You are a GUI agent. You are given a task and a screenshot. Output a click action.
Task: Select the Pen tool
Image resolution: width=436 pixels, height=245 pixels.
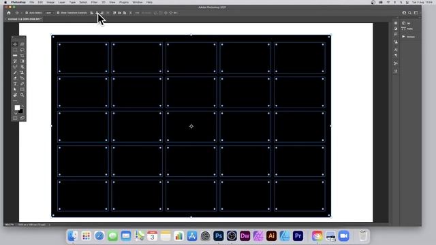click(22, 84)
